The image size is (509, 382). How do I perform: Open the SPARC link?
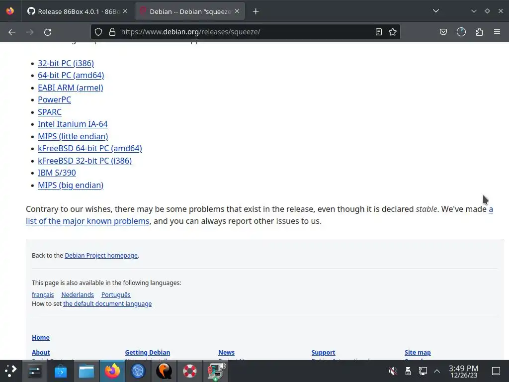[x=49, y=112]
